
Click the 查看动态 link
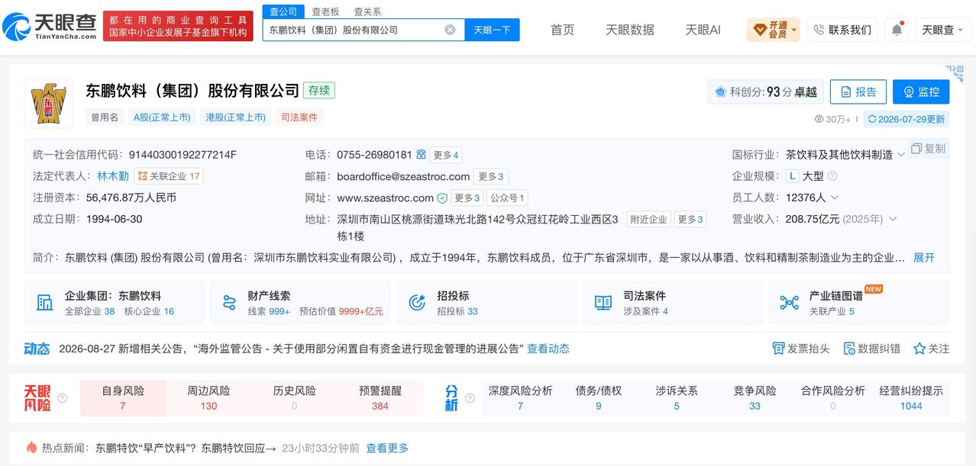(548, 349)
